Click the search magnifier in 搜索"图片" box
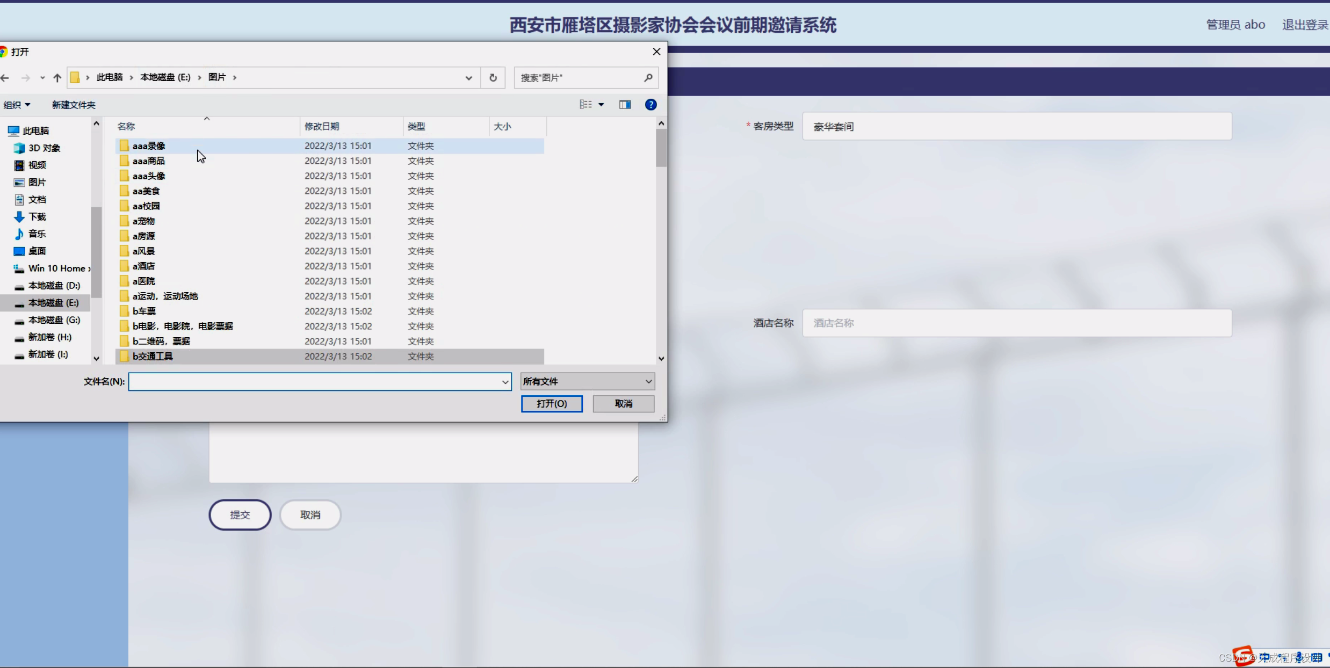Image resolution: width=1330 pixels, height=668 pixels. click(648, 77)
